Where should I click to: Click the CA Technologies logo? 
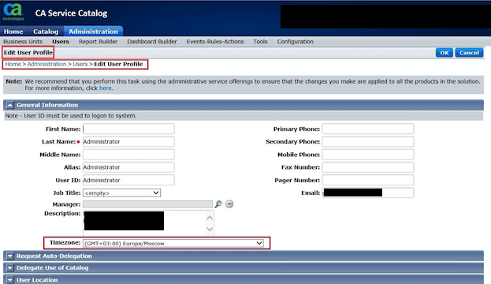pos(13,12)
